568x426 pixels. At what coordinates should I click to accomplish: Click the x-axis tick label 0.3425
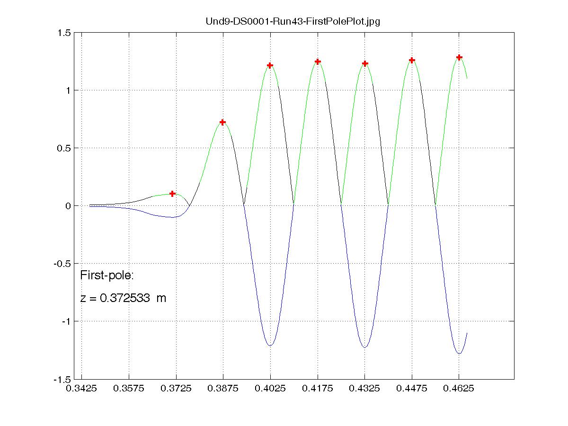pyautogui.click(x=81, y=389)
